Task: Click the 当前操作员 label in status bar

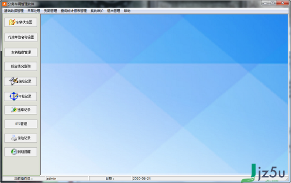Action: point(23,179)
